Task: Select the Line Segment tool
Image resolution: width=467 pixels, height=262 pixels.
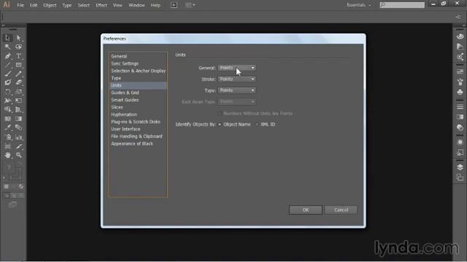Action: 8,65
